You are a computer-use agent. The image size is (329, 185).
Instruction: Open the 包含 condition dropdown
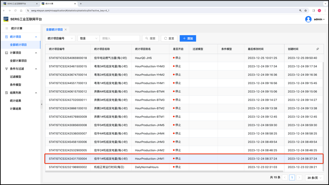[x=89, y=38]
